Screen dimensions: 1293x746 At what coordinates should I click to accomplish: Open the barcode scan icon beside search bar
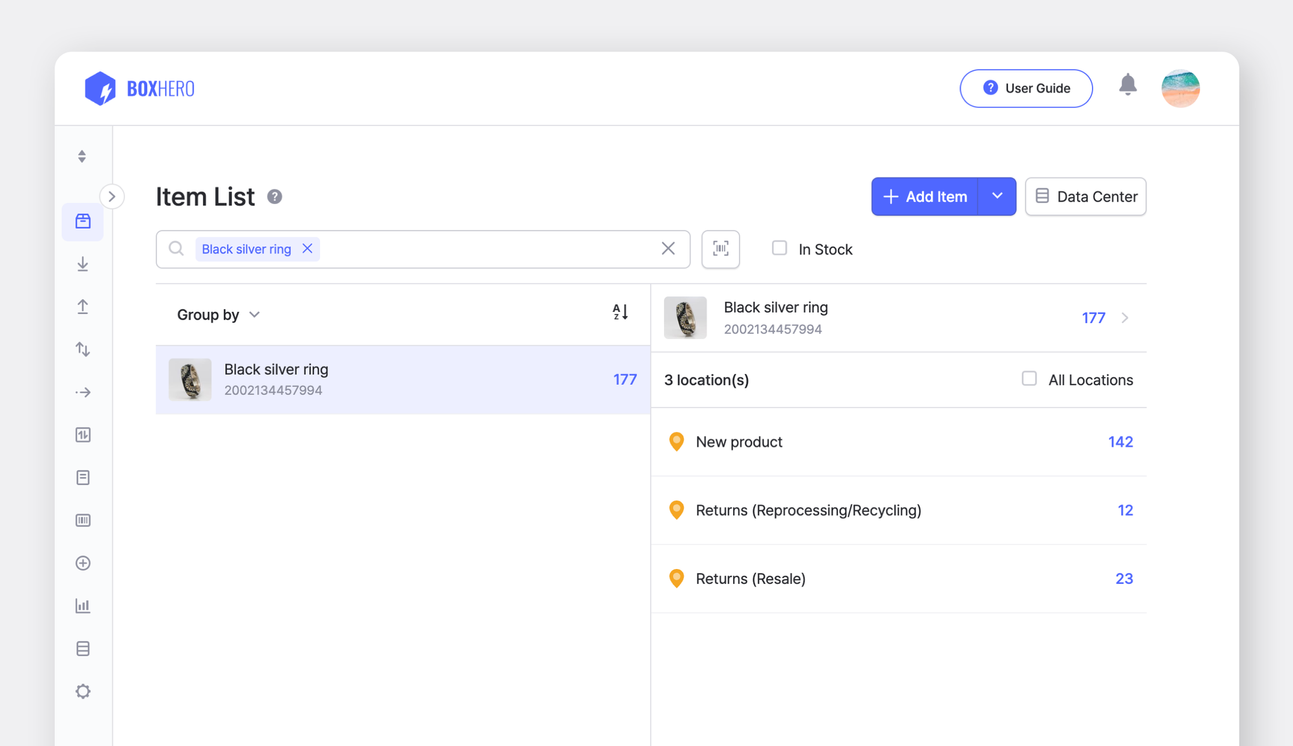pos(720,249)
